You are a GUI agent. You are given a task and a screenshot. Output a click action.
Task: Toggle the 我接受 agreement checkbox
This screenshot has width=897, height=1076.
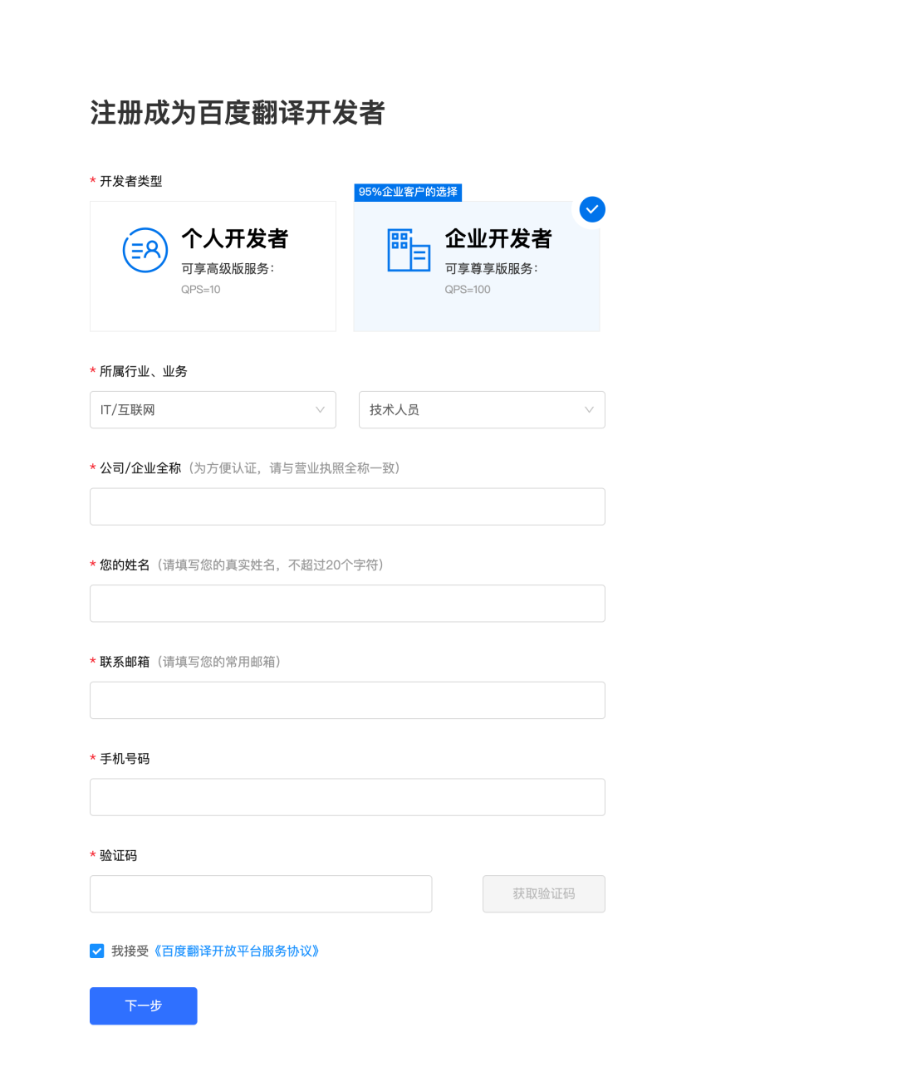tap(97, 951)
